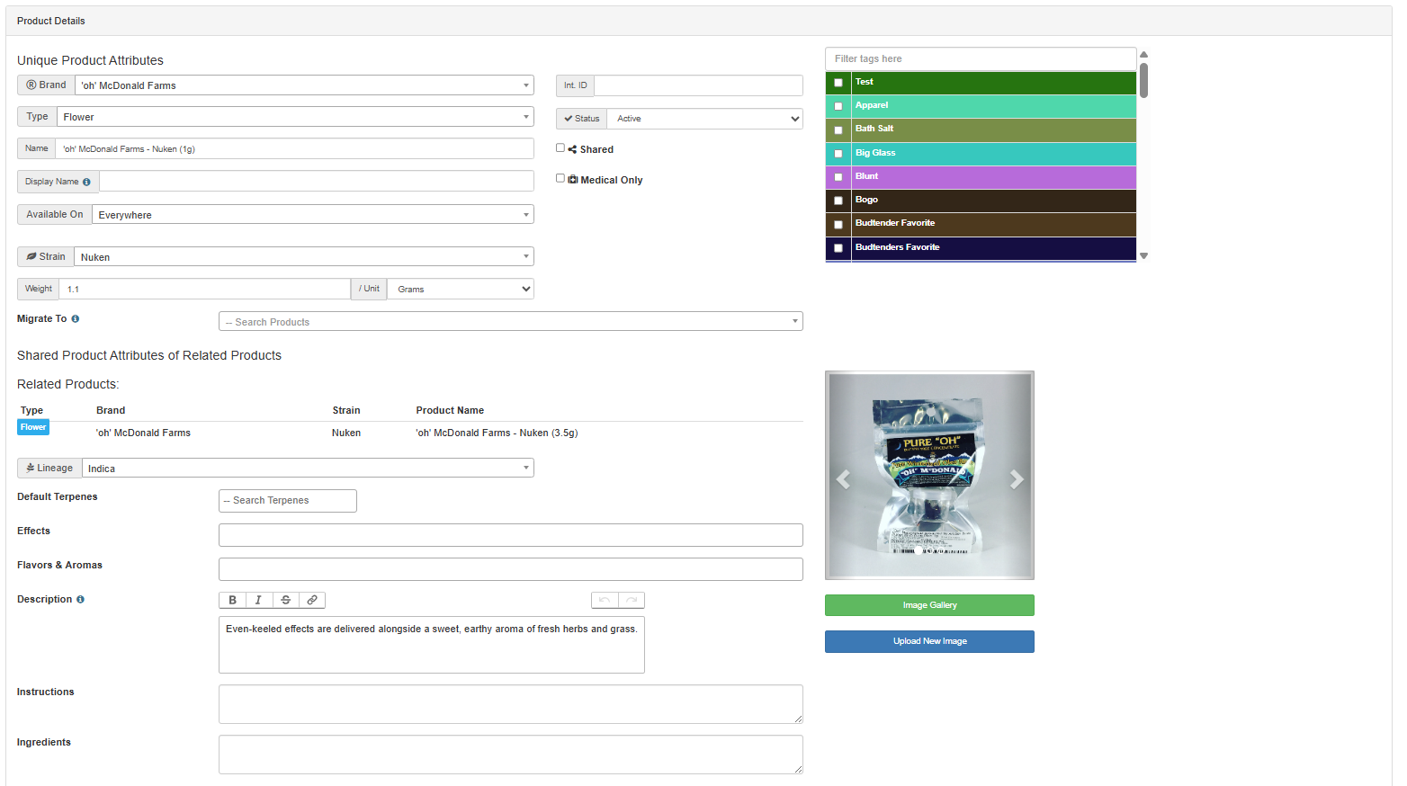Click the Bold formatting icon
This screenshot has height=786, width=1407.
[x=232, y=600]
